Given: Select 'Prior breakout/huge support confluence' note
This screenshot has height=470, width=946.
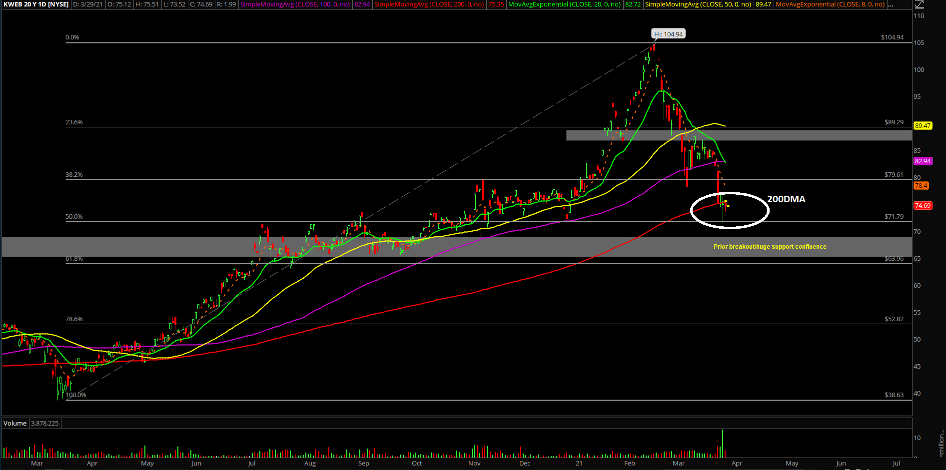Looking at the screenshot, I should tap(770, 247).
